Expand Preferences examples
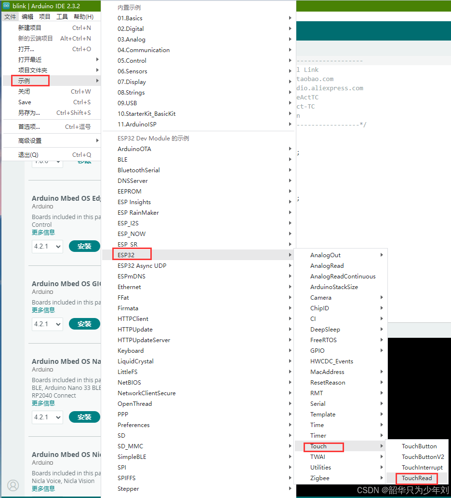Screen dimensions: 451x498 pos(199,425)
